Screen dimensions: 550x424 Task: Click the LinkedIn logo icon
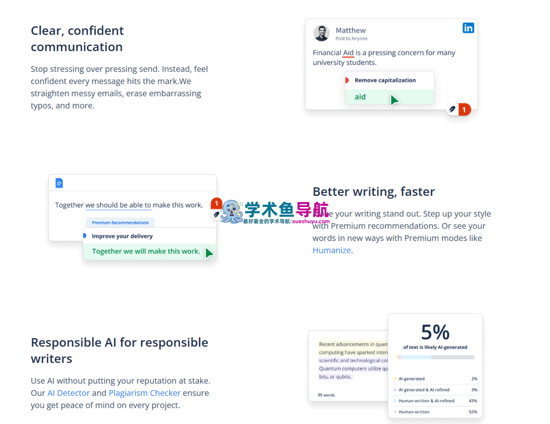(468, 28)
